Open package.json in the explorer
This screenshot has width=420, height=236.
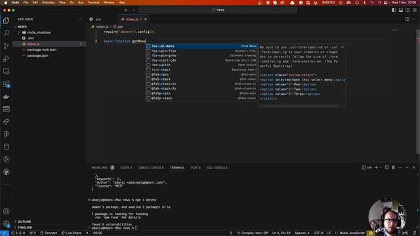(37, 56)
